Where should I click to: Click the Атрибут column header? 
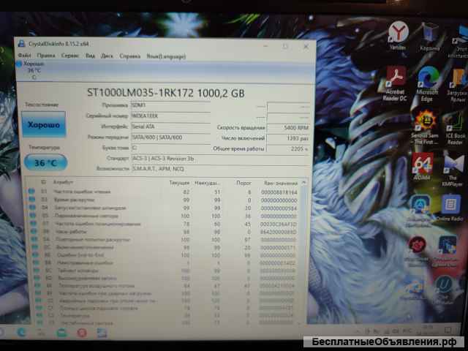tap(63, 182)
